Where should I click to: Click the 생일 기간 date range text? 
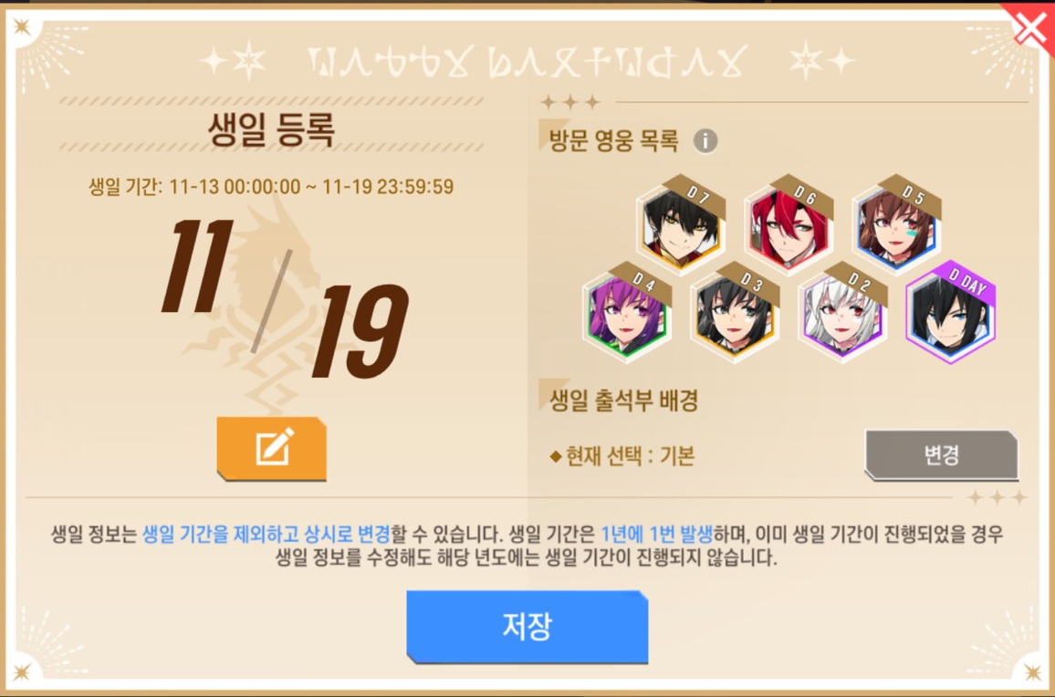pyautogui.click(x=271, y=186)
